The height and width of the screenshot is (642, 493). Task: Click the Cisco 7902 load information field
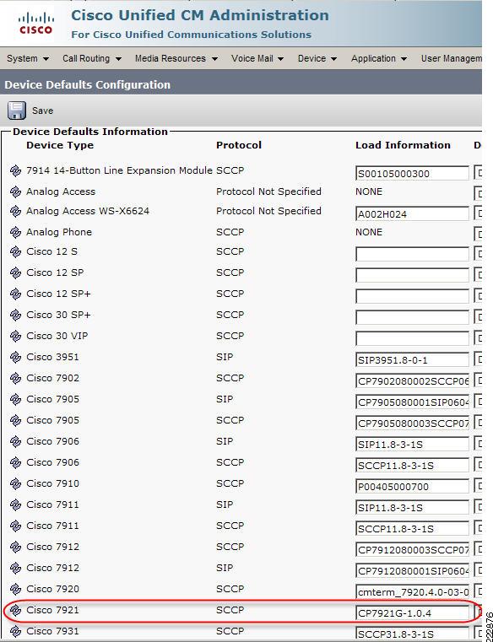click(x=412, y=380)
